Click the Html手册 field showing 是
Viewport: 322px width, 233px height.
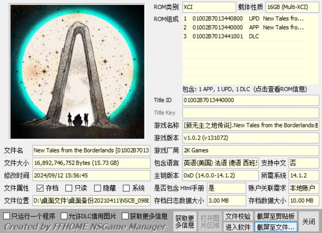226,188
